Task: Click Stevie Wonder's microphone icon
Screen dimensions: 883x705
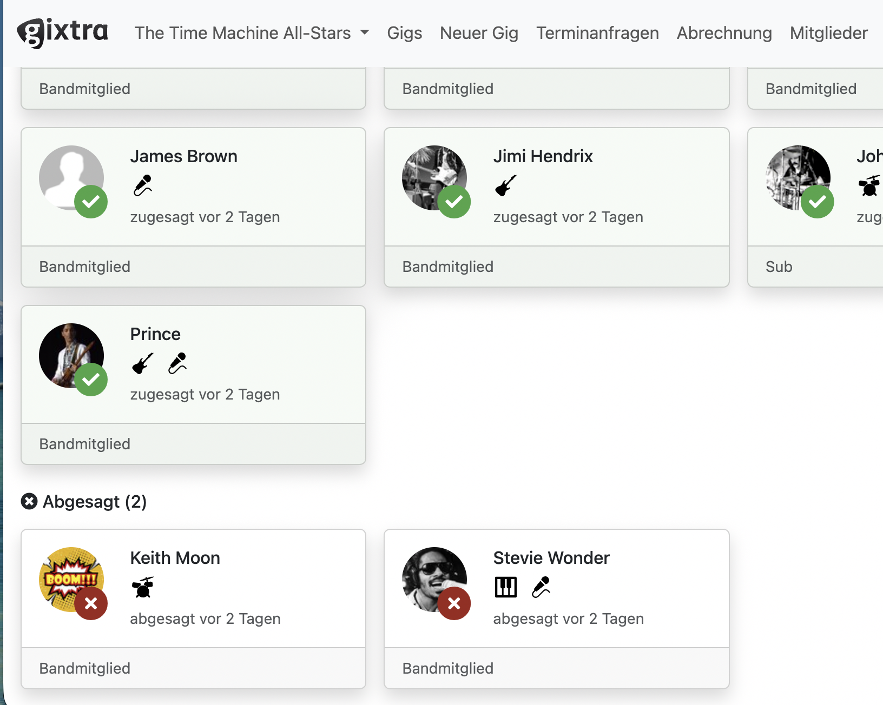Action: [x=541, y=587]
